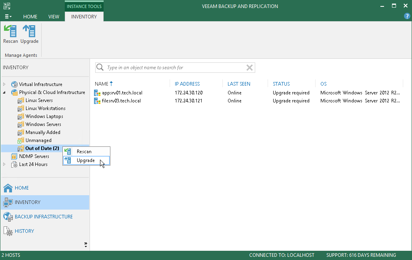Choose Upgrade from the context menu

86,160
